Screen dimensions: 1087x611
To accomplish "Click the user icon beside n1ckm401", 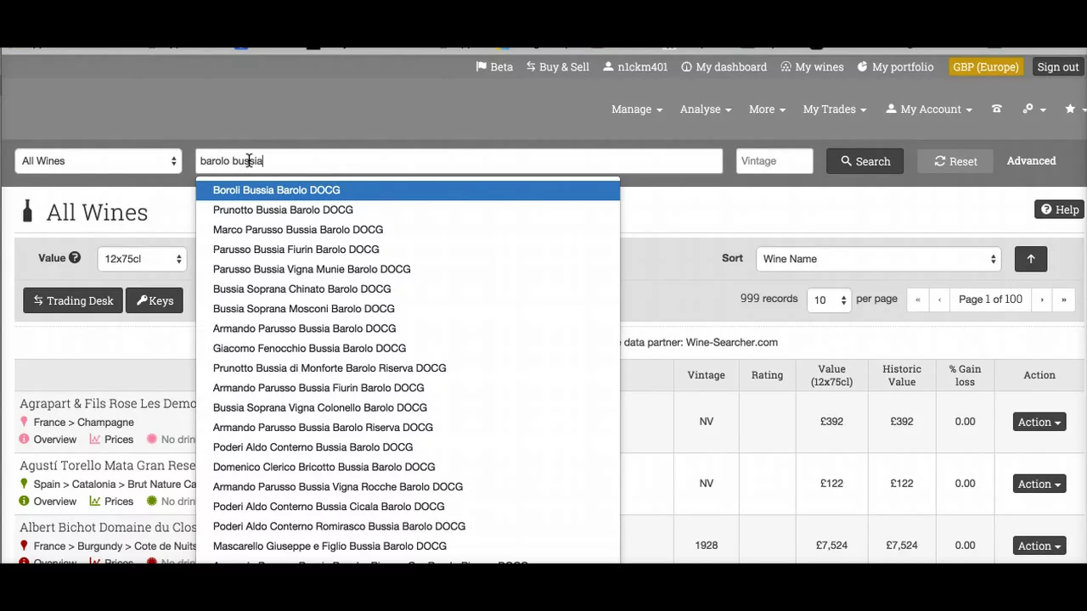I will click(x=608, y=67).
